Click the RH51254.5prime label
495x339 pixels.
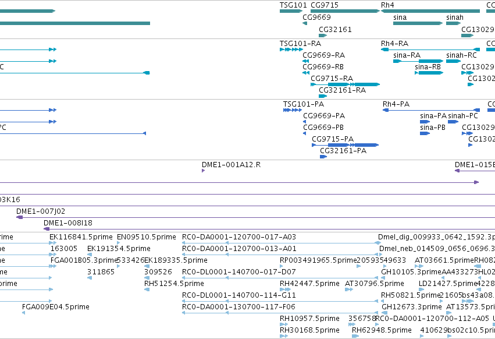174,284
